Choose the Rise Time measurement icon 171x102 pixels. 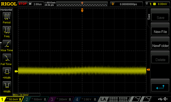point(7,44)
